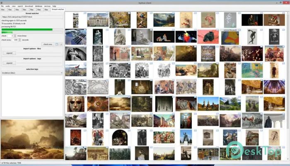Select the black cat on pink thumbnail
Viewport: 290px width, 166px height.
(x=208, y=37)
